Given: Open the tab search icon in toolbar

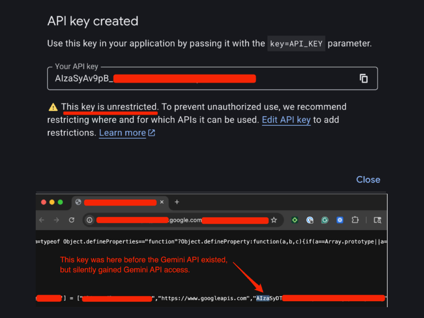Looking at the screenshot, I should (x=377, y=220).
